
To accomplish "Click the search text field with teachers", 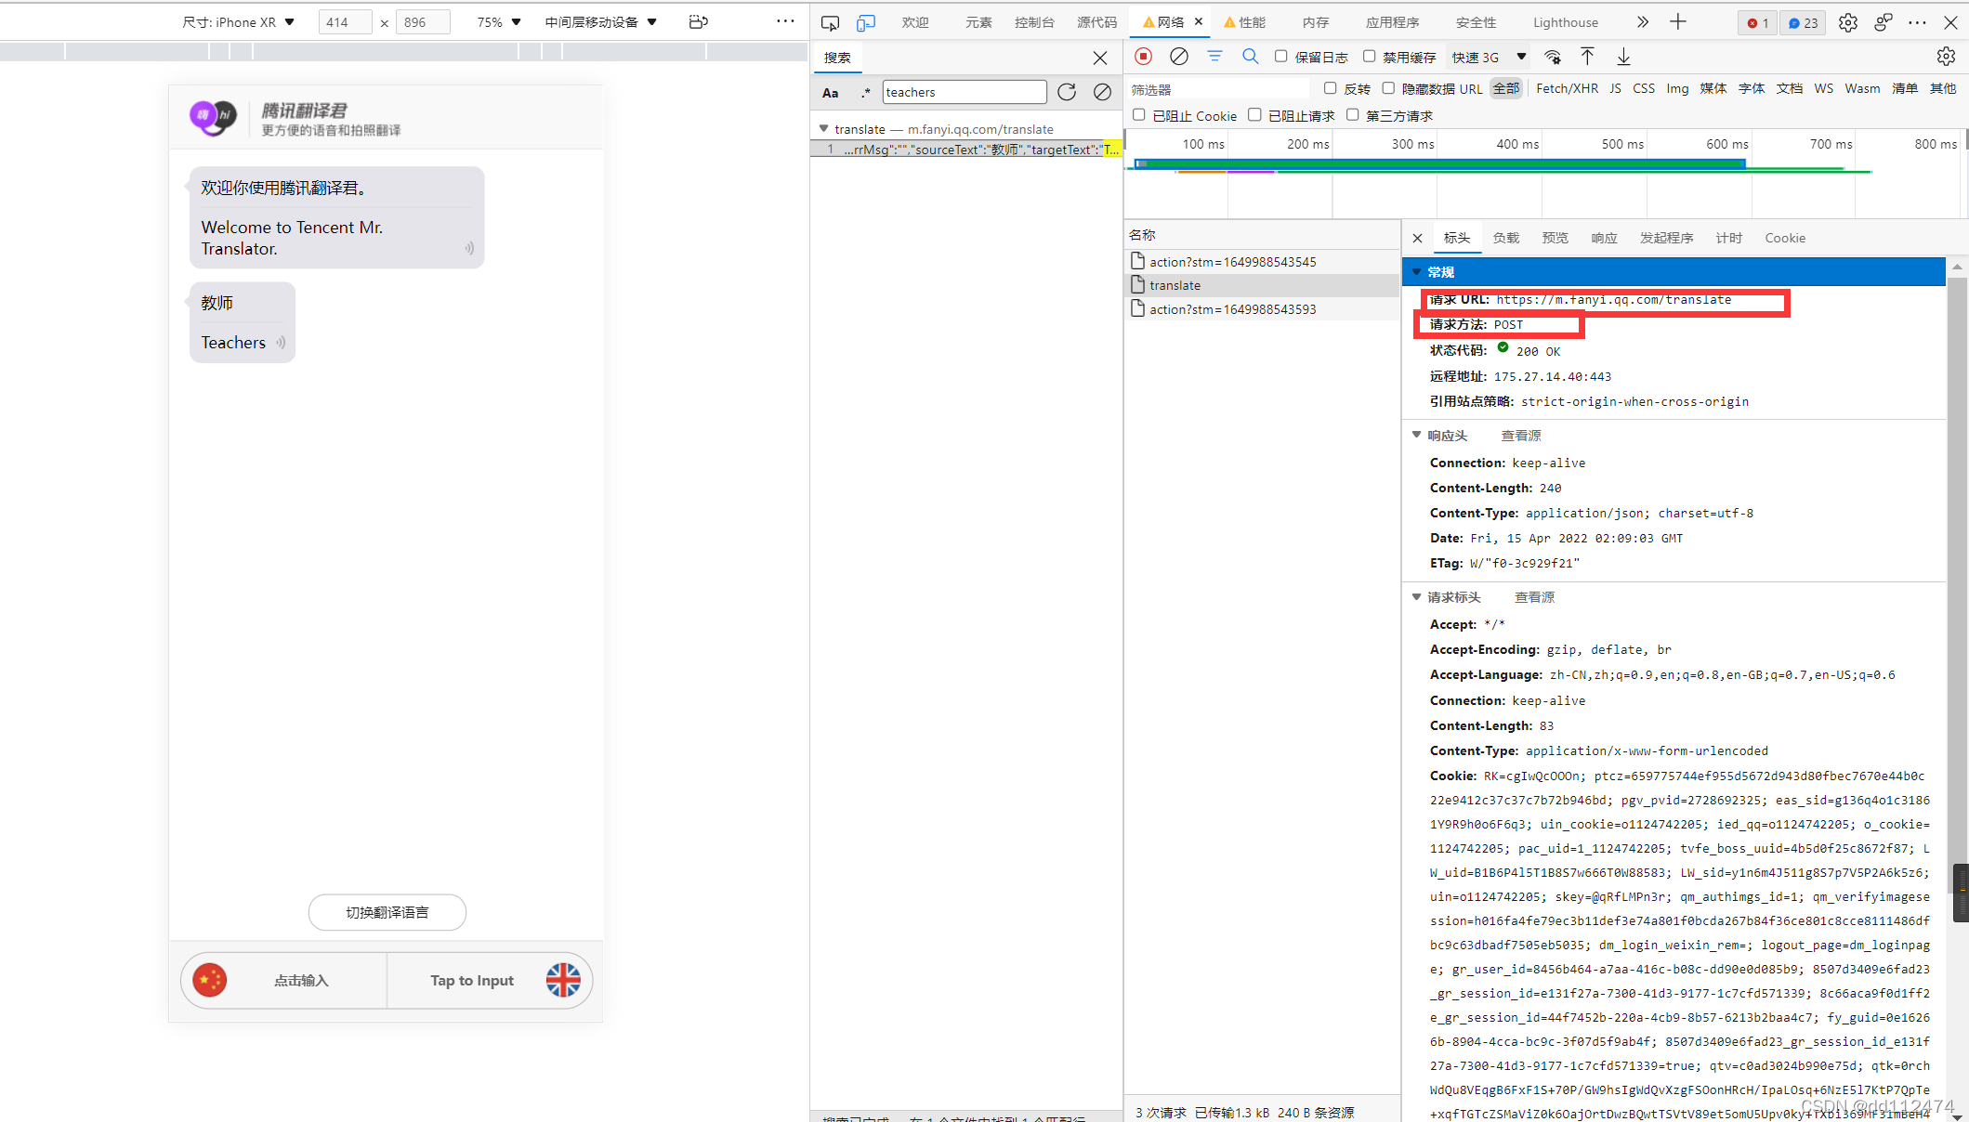I will coord(965,92).
